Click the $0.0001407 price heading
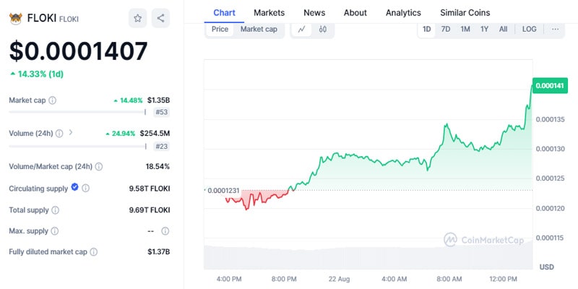 click(x=79, y=51)
